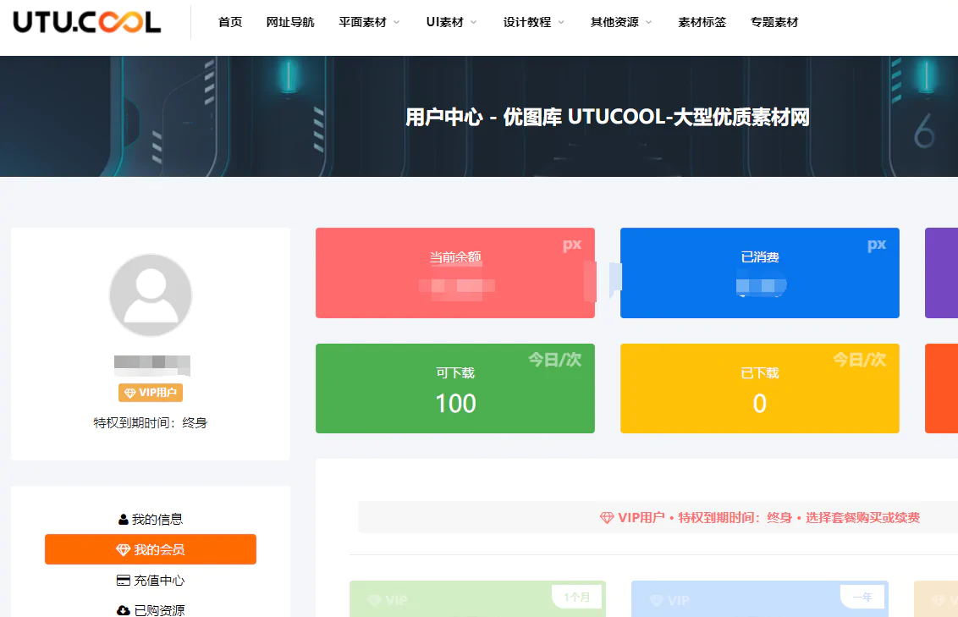958x617 pixels.
Task: Click the 用户中心 page title in the banner
Action: (x=608, y=117)
